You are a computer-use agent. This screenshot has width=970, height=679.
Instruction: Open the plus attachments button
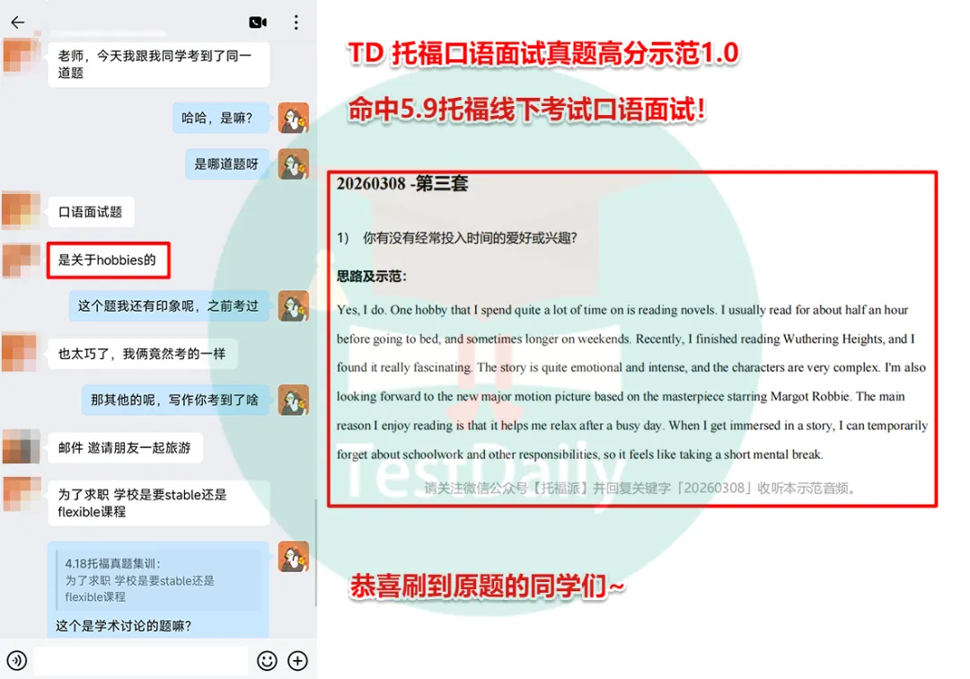click(297, 660)
